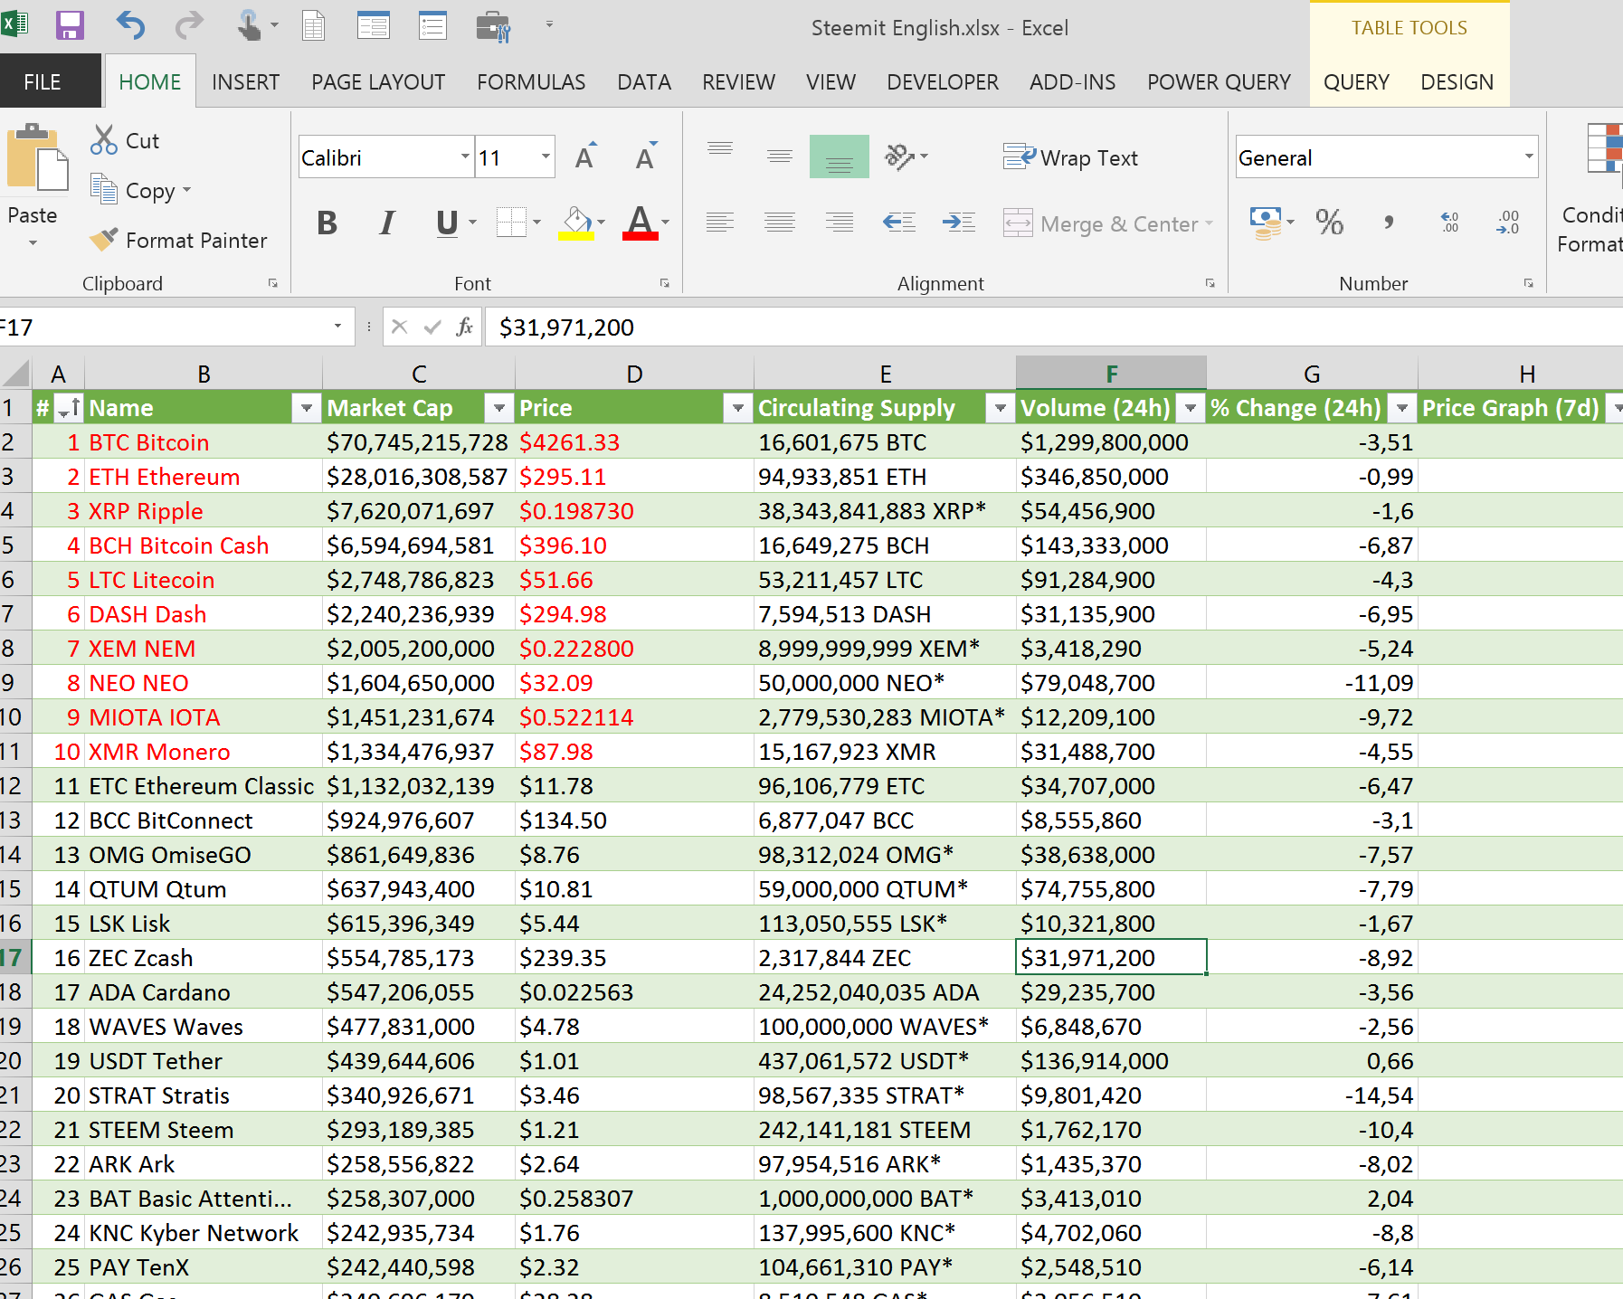Screen dimensions: 1623x1299
Task: Click the Cut scissors icon
Action: (x=104, y=140)
